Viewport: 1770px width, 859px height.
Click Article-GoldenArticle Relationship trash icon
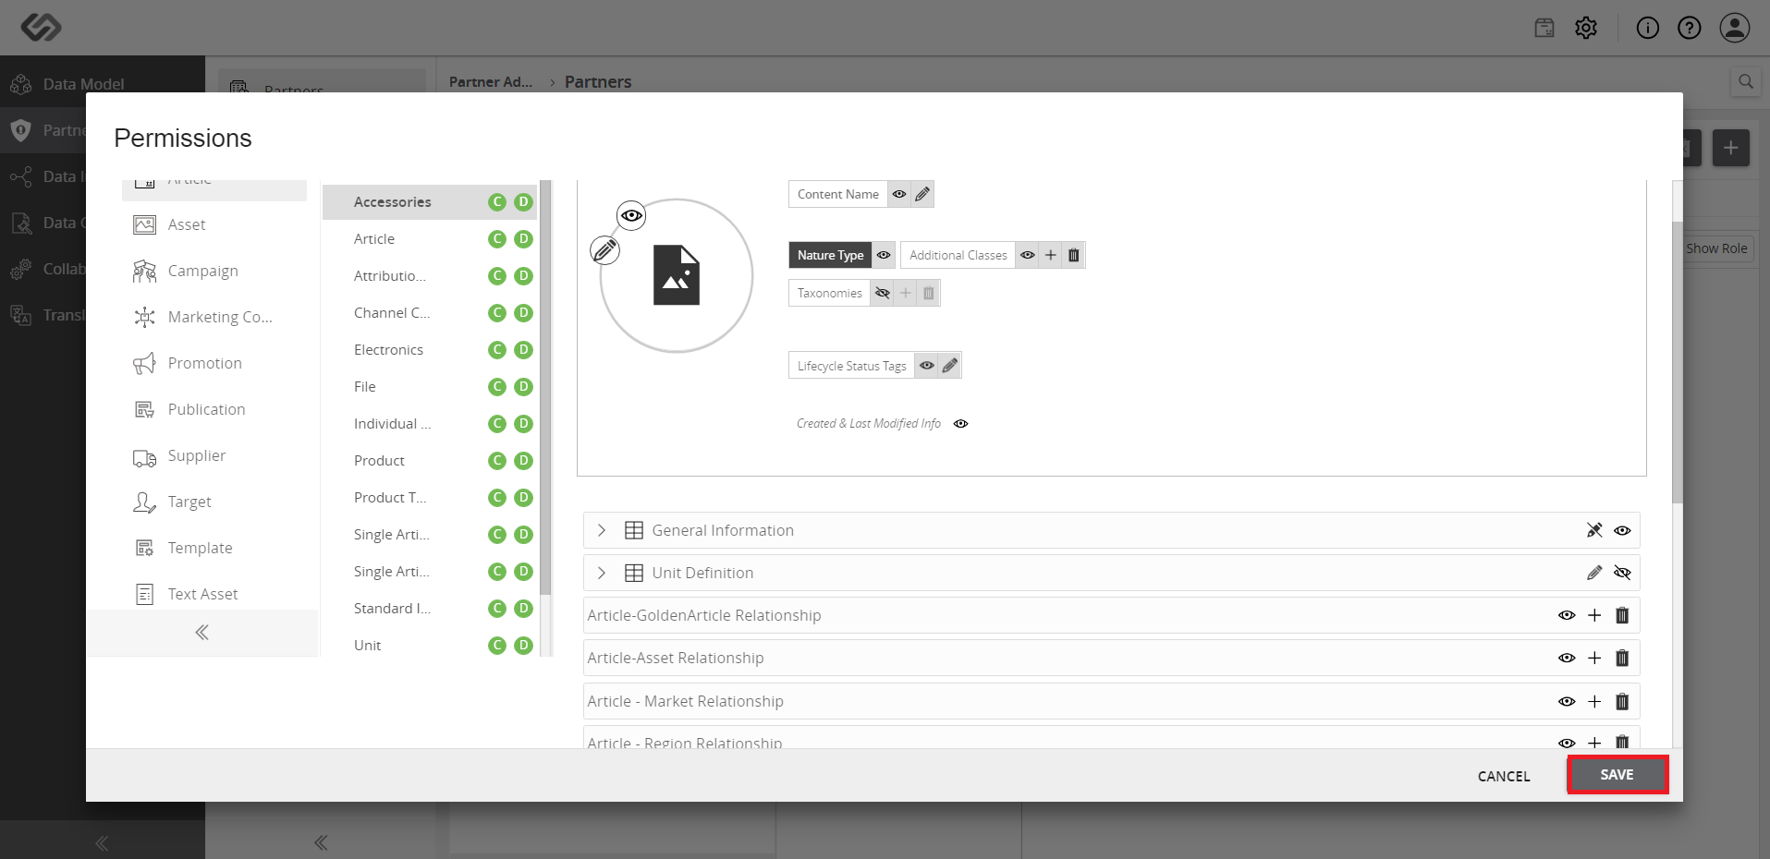(1622, 615)
